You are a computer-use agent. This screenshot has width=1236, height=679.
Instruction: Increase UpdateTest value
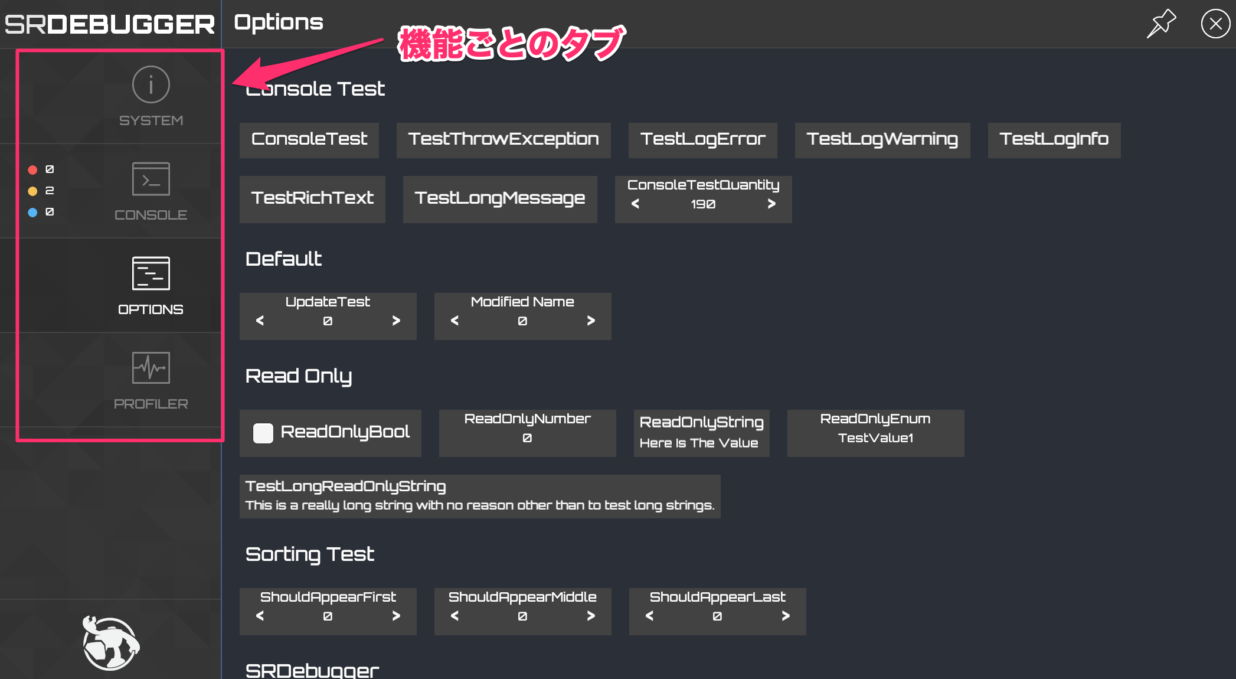pos(396,321)
